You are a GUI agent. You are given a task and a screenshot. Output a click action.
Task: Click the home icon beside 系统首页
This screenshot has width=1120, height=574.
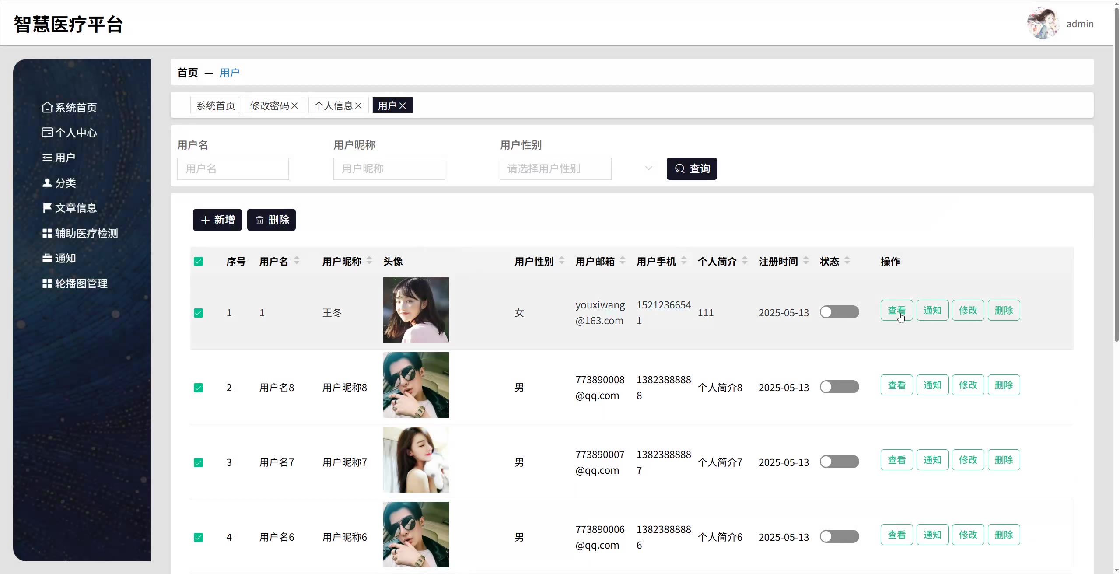[47, 107]
